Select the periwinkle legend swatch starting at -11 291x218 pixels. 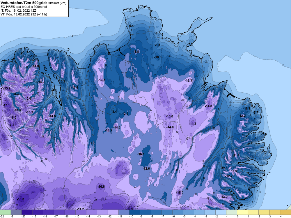(124, 212)
